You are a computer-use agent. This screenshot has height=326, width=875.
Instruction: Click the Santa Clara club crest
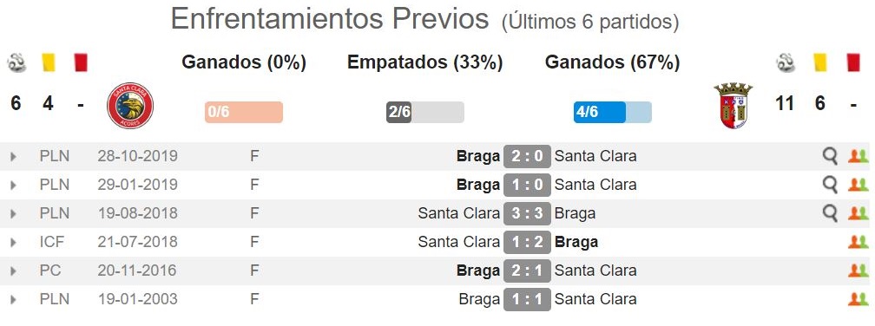coord(130,106)
